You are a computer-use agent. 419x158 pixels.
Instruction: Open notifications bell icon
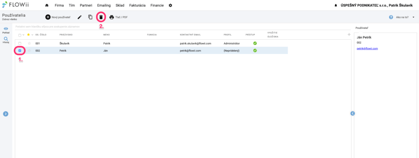(x=336, y=5)
